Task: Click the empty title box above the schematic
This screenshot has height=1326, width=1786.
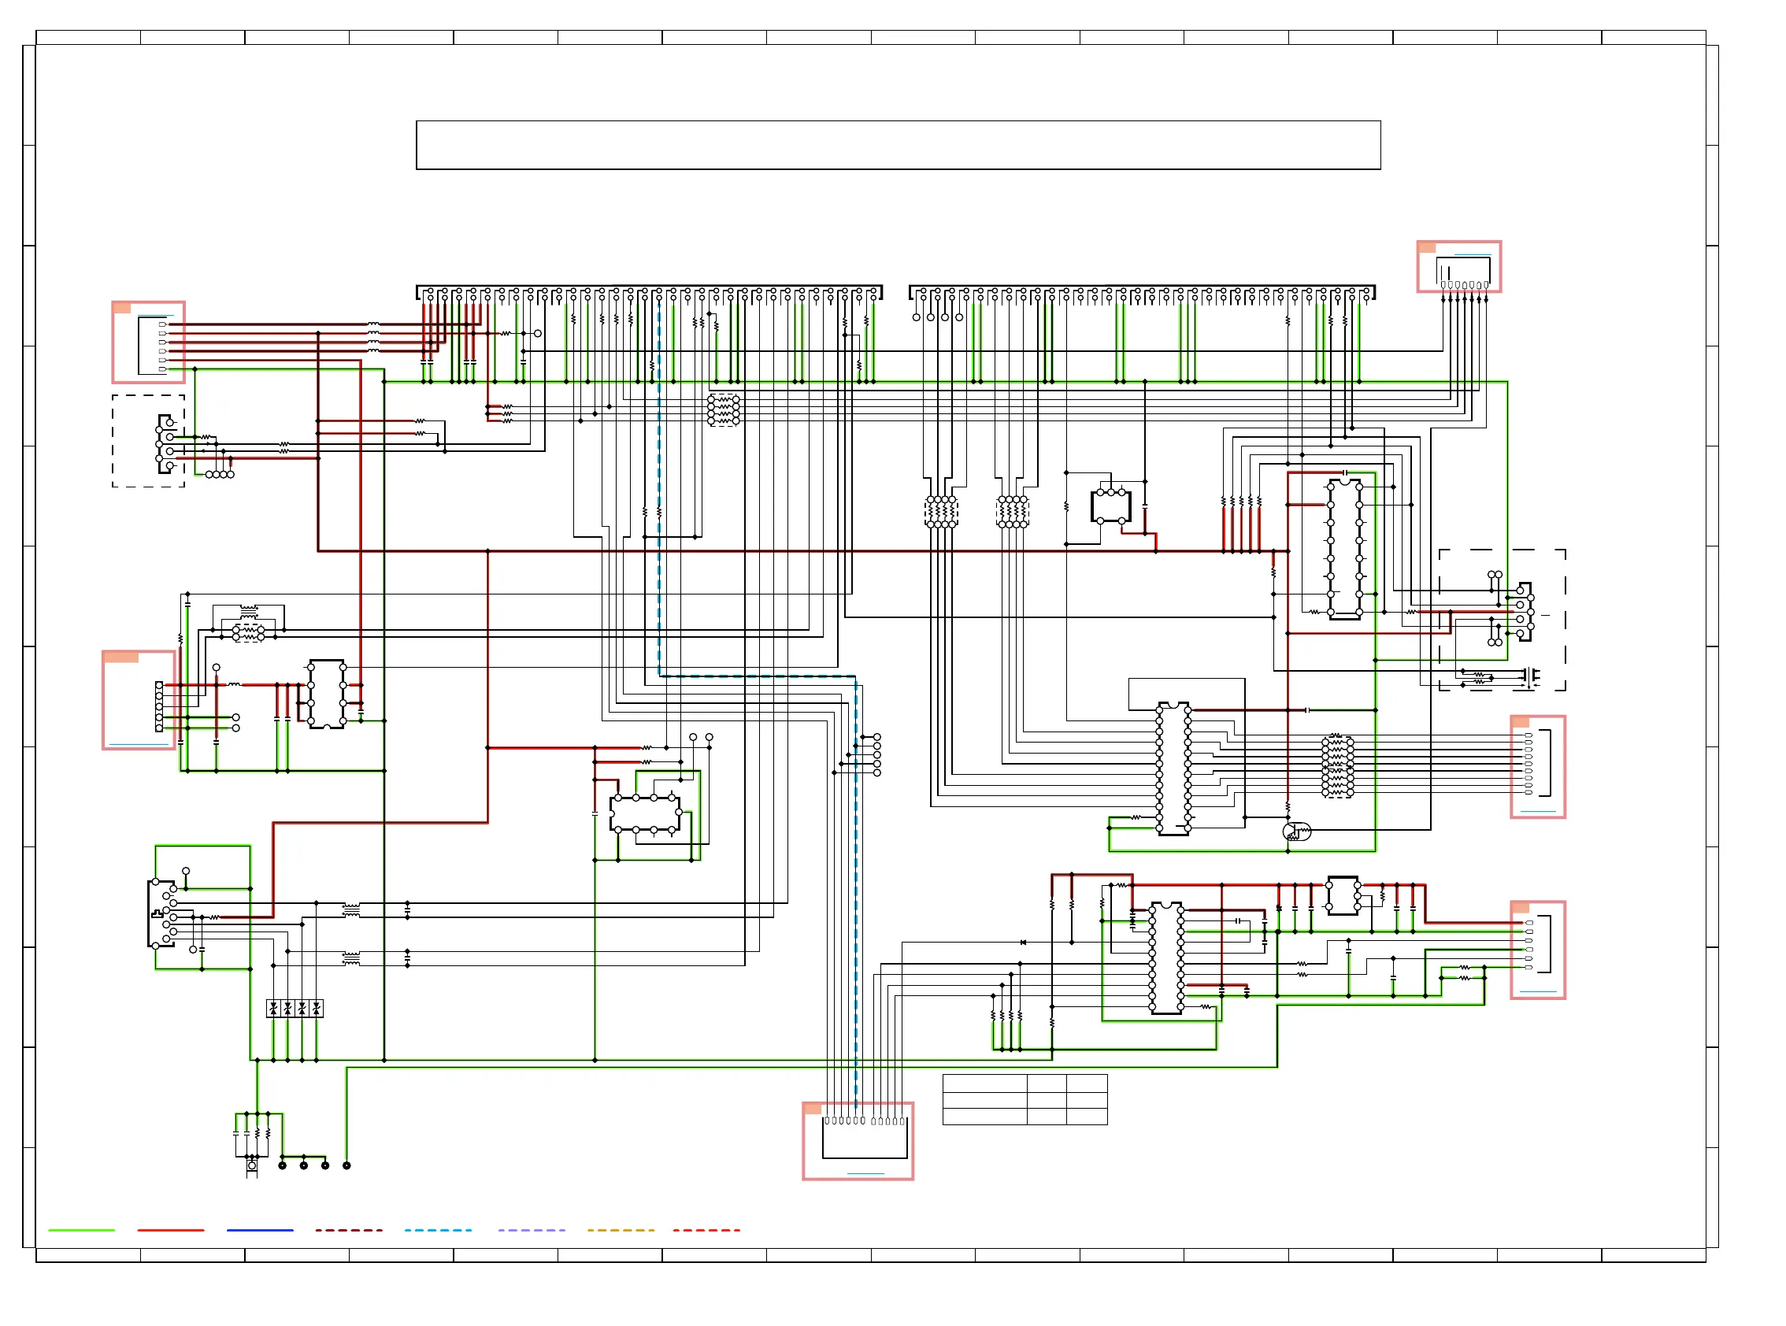Action: pyautogui.click(x=899, y=146)
